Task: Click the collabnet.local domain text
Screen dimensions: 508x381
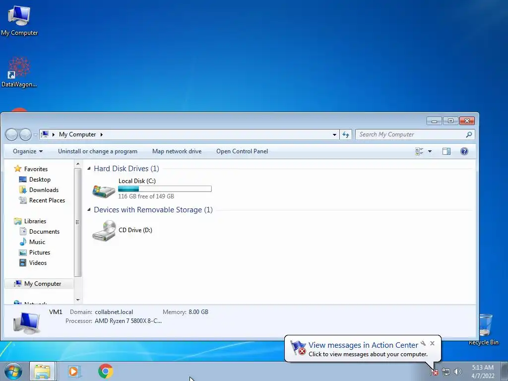Action: [114, 312]
